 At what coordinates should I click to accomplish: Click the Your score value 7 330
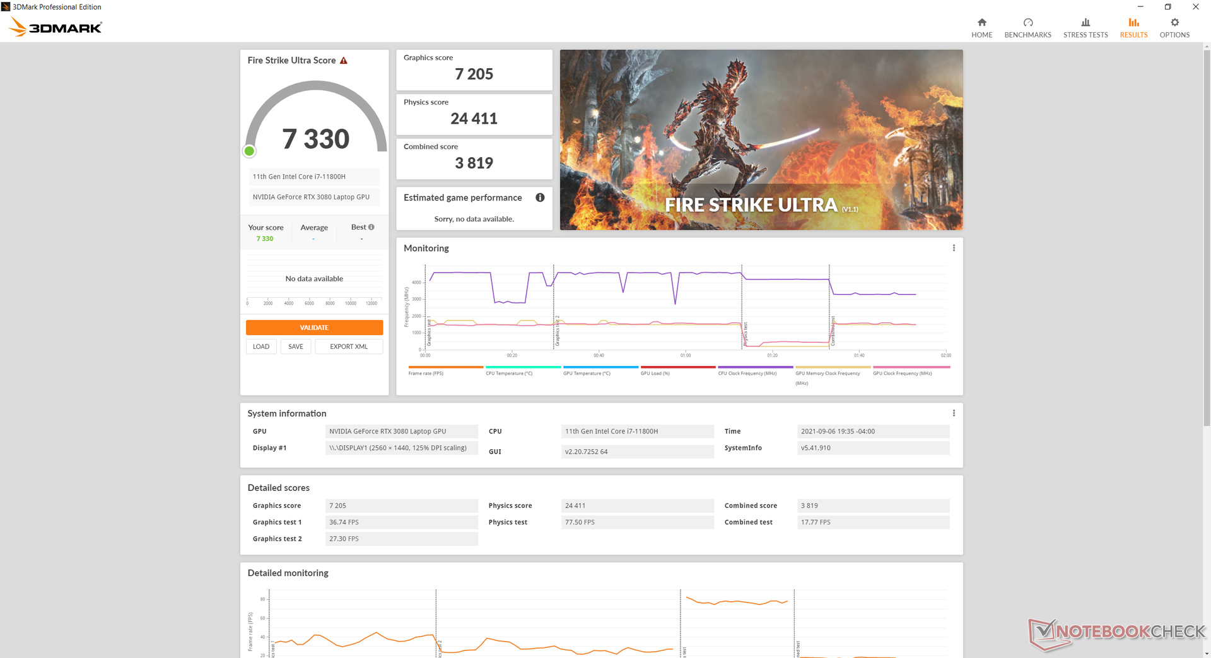[x=265, y=239]
